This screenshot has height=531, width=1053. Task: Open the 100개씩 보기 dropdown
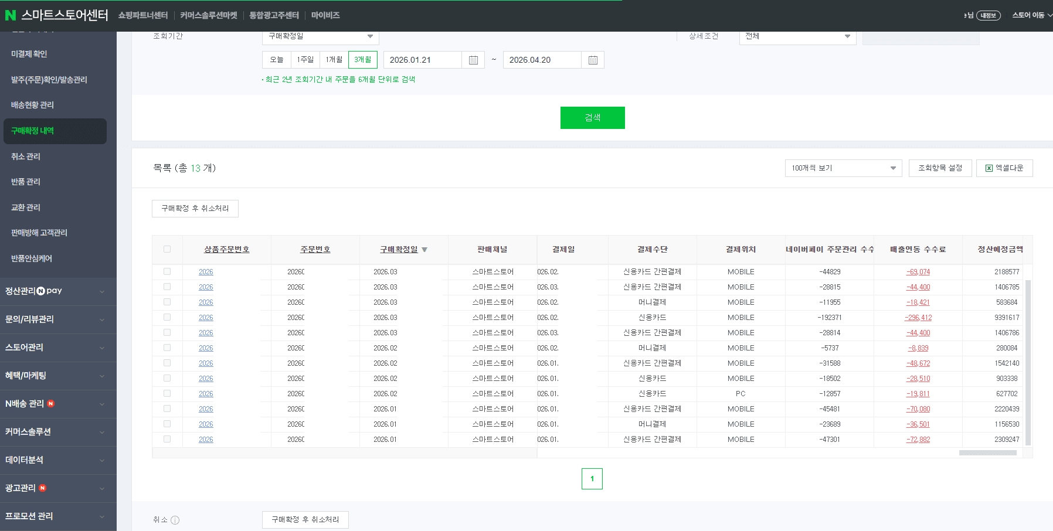click(843, 168)
